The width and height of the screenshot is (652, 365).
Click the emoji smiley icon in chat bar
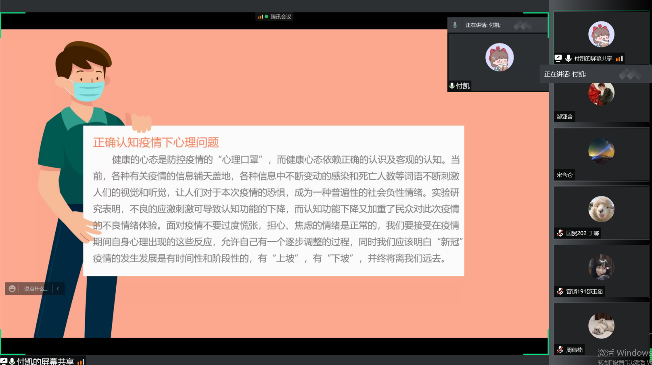coord(12,288)
